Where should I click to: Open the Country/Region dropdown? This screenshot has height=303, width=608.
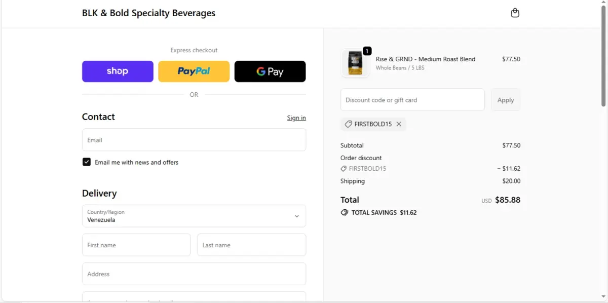194,216
